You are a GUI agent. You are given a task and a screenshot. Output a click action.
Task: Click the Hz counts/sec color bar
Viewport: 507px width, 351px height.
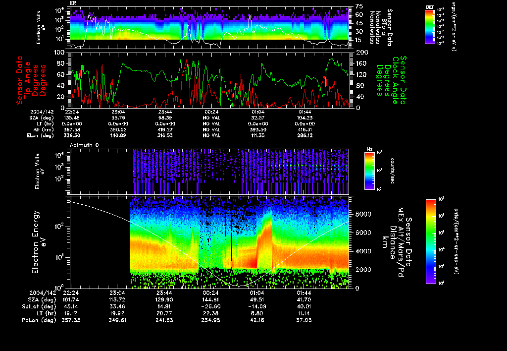coord(369,171)
